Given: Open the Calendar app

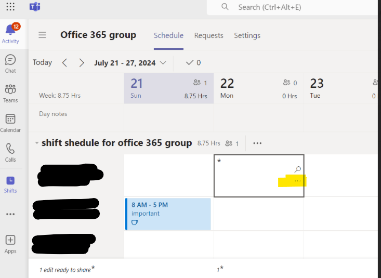Looking at the screenshot, I should pyautogui.click(x=10, y=124).
